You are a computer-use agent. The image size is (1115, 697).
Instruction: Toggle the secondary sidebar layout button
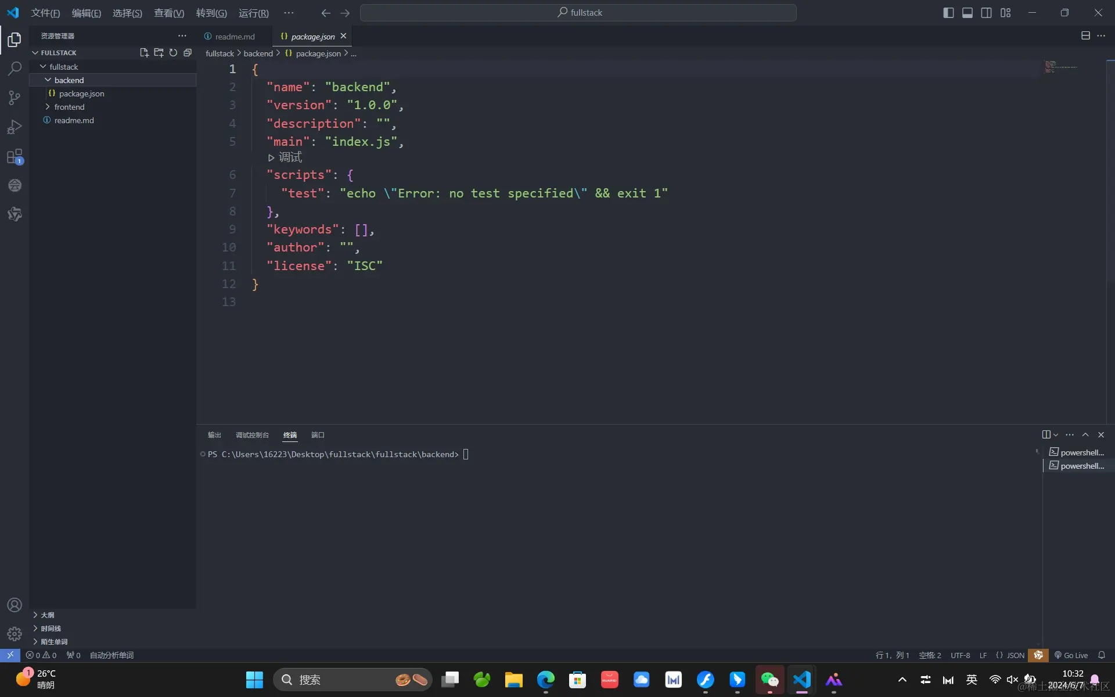[987, 13]
